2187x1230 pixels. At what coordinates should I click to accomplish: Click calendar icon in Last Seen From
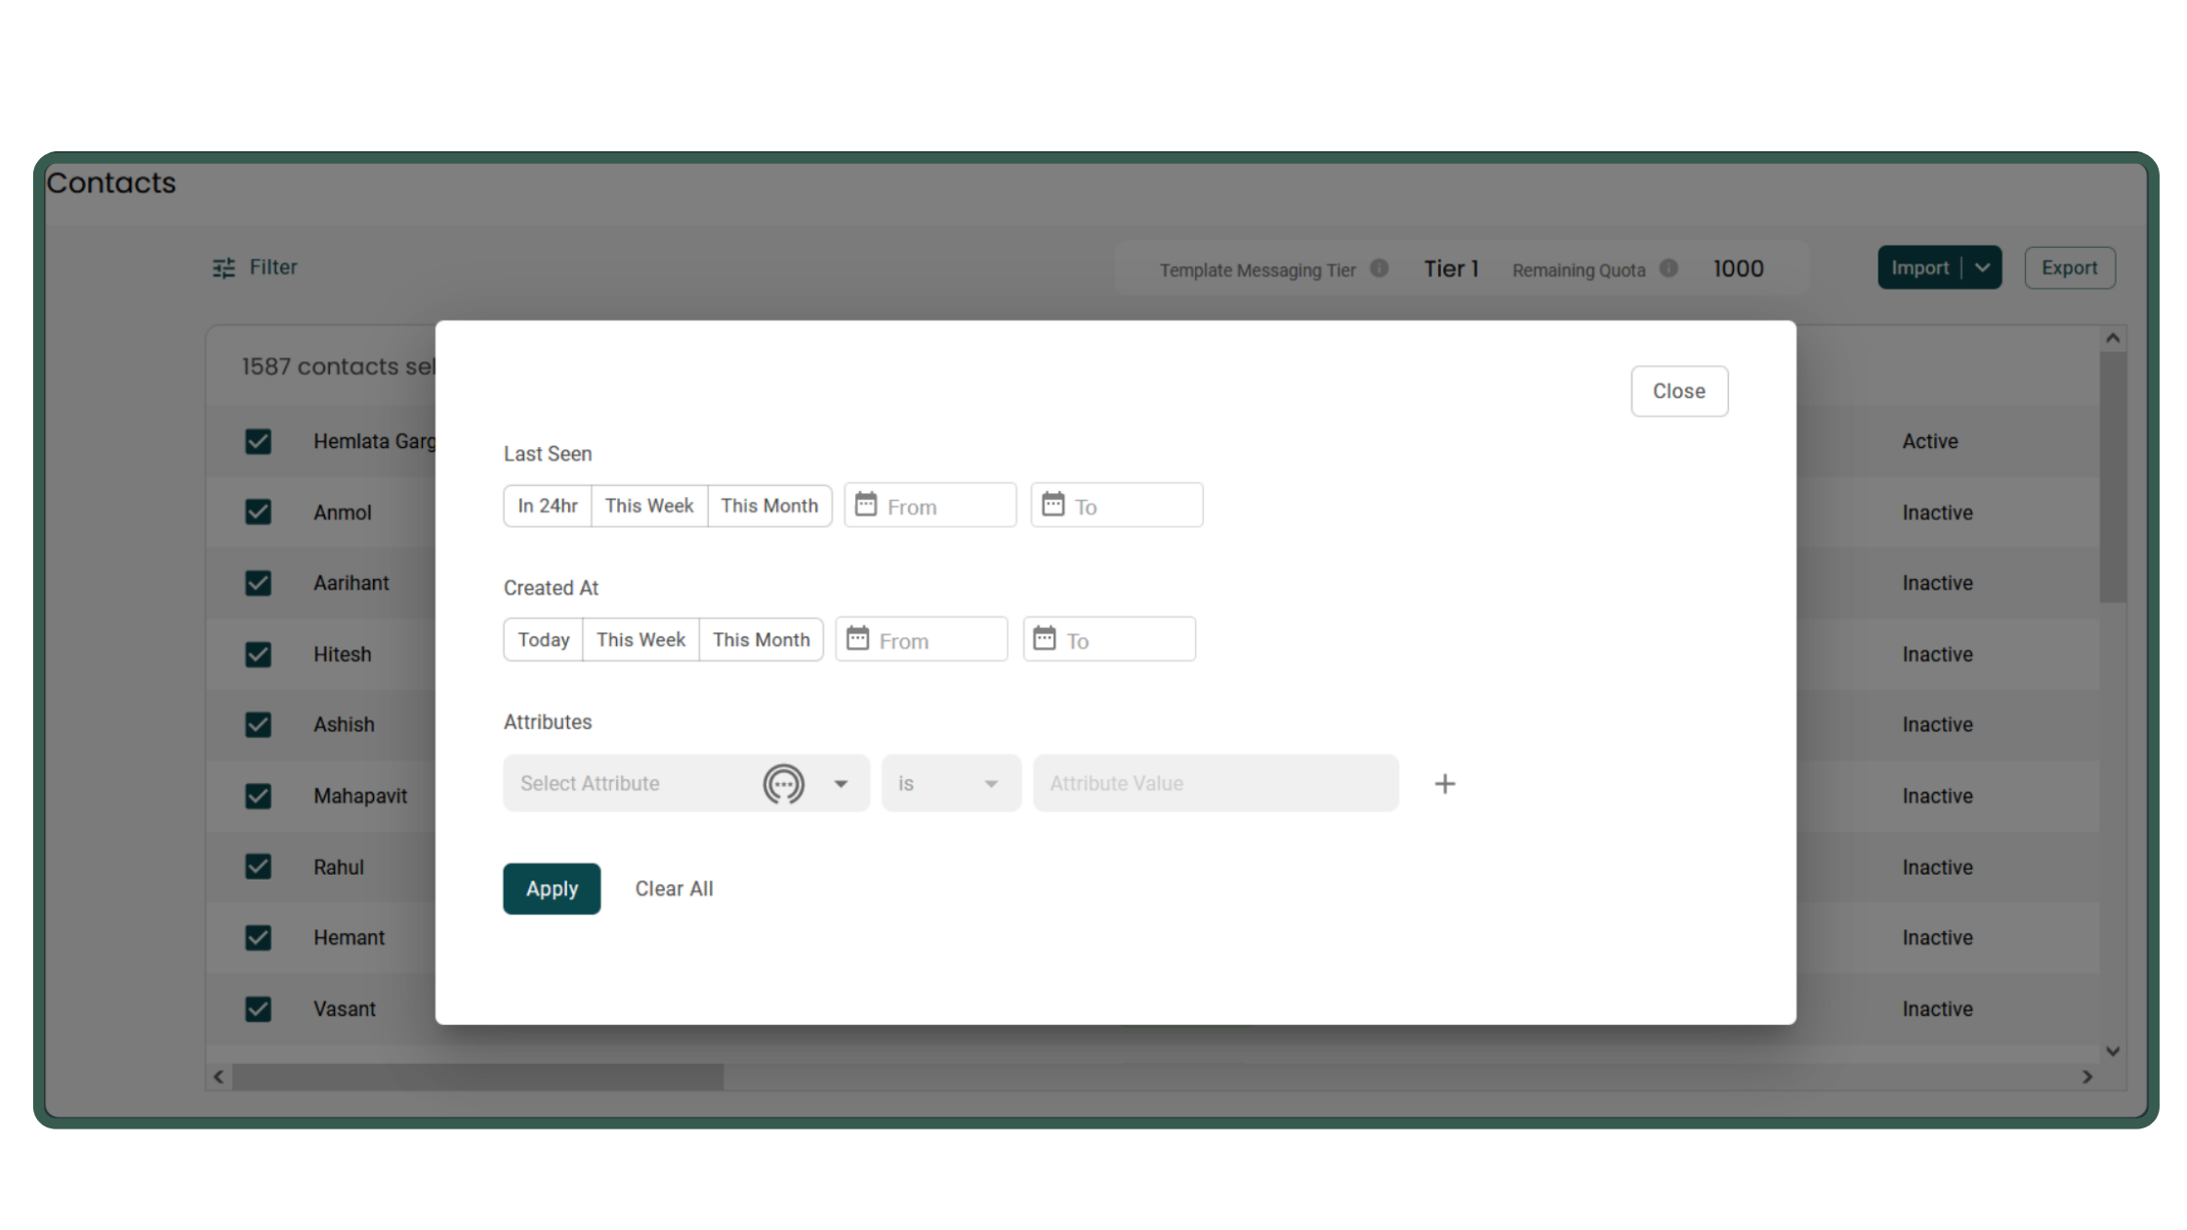tap(865, 505)
